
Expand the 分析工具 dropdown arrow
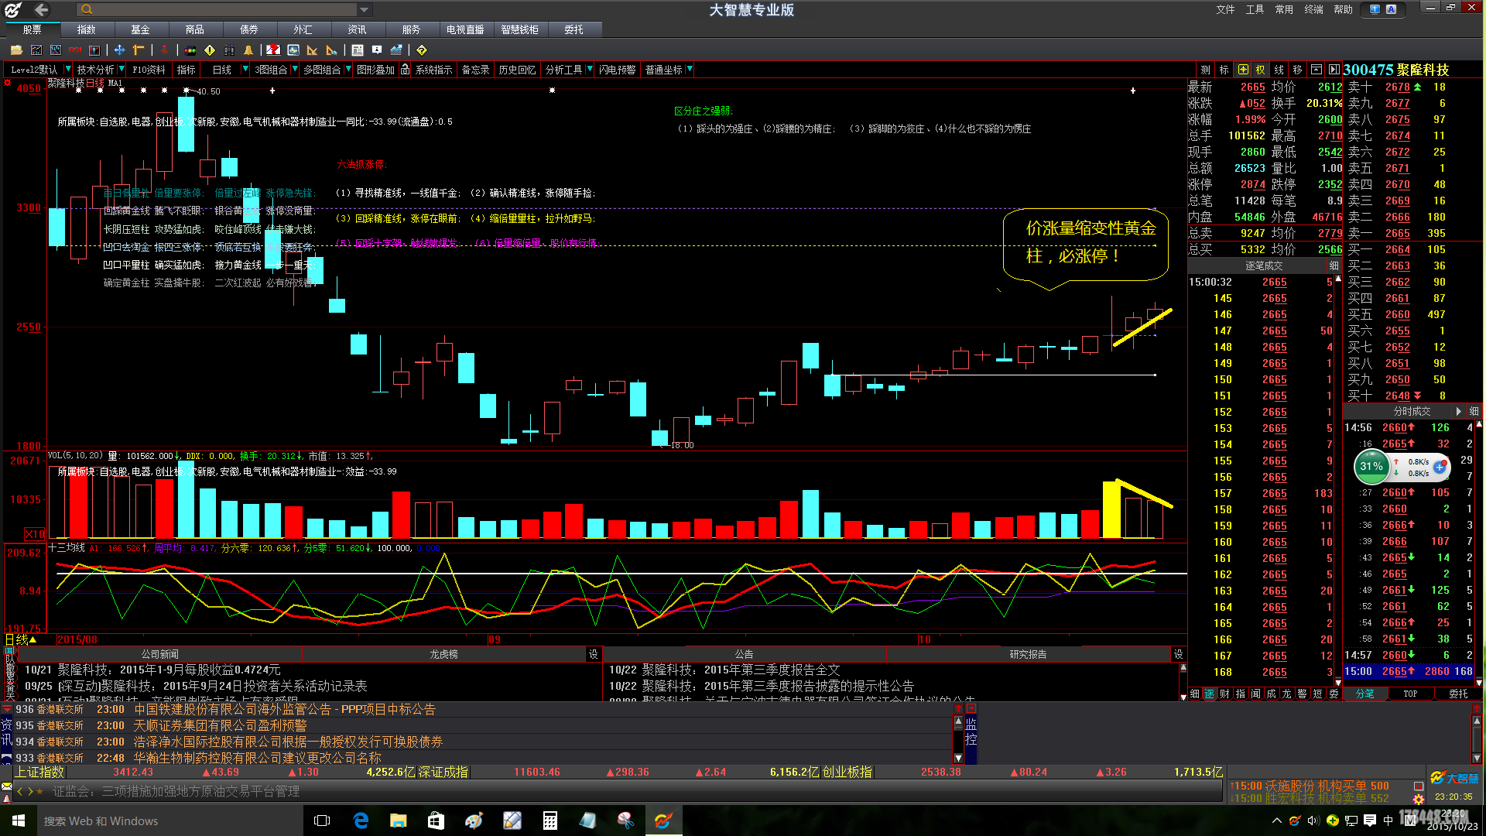click(589, 70)
